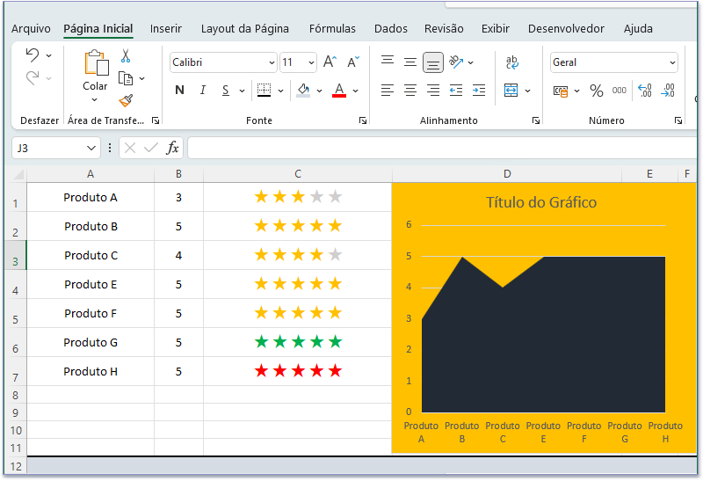Select the cell with the red star rating

298,371
